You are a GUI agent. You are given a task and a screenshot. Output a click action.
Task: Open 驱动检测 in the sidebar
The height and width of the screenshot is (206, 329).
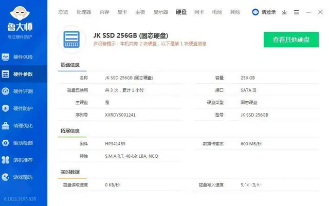pyautogui.click(x=24, y=143)
